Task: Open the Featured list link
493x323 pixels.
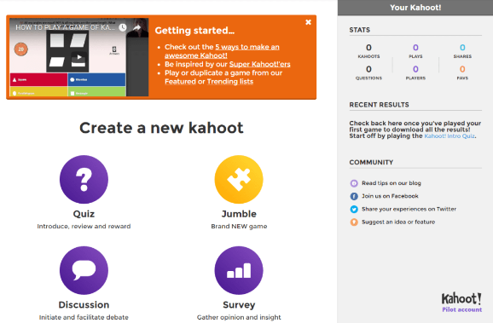Action: coord(180,82)
